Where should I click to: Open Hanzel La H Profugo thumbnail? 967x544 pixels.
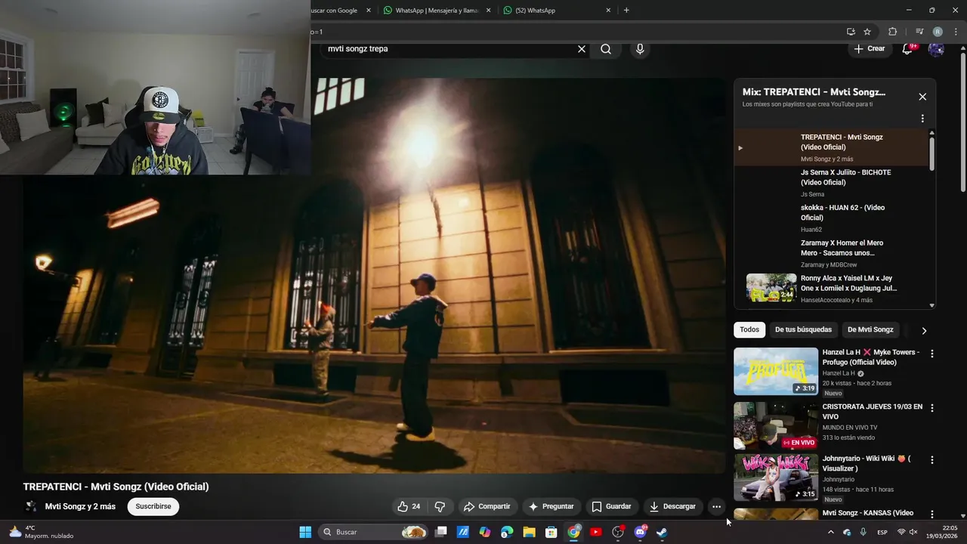(x=776, y=371)
